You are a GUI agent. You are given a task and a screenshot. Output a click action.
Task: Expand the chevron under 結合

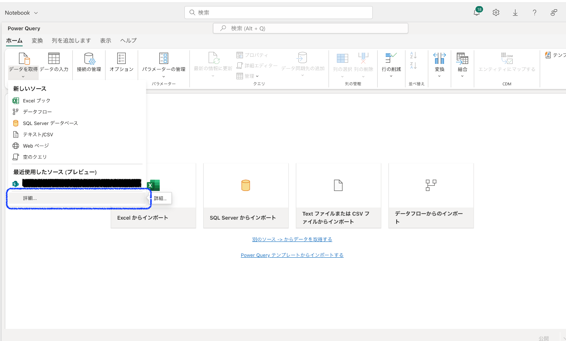[x=462, y=76]
